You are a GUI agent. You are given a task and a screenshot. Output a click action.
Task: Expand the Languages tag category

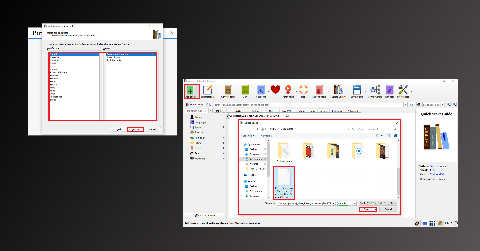[187, 122]
